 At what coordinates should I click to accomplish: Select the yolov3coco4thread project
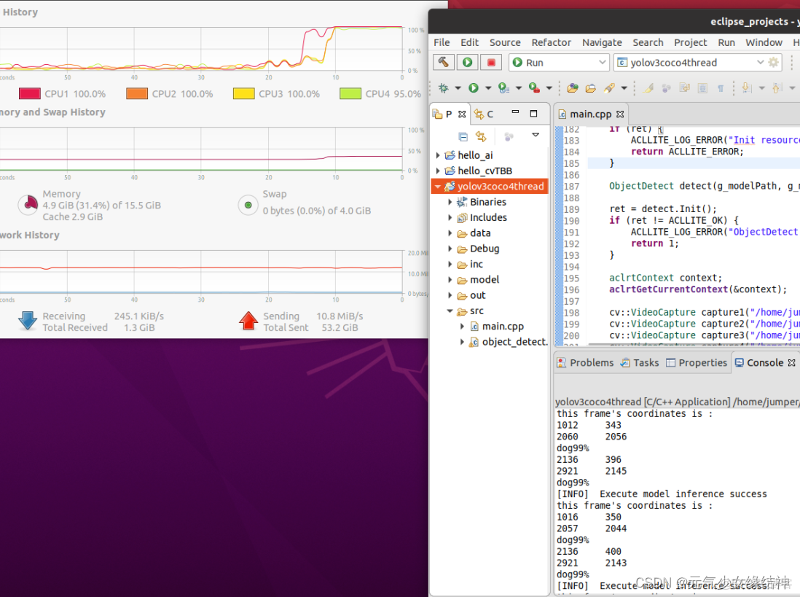click(x=500, y=187)
